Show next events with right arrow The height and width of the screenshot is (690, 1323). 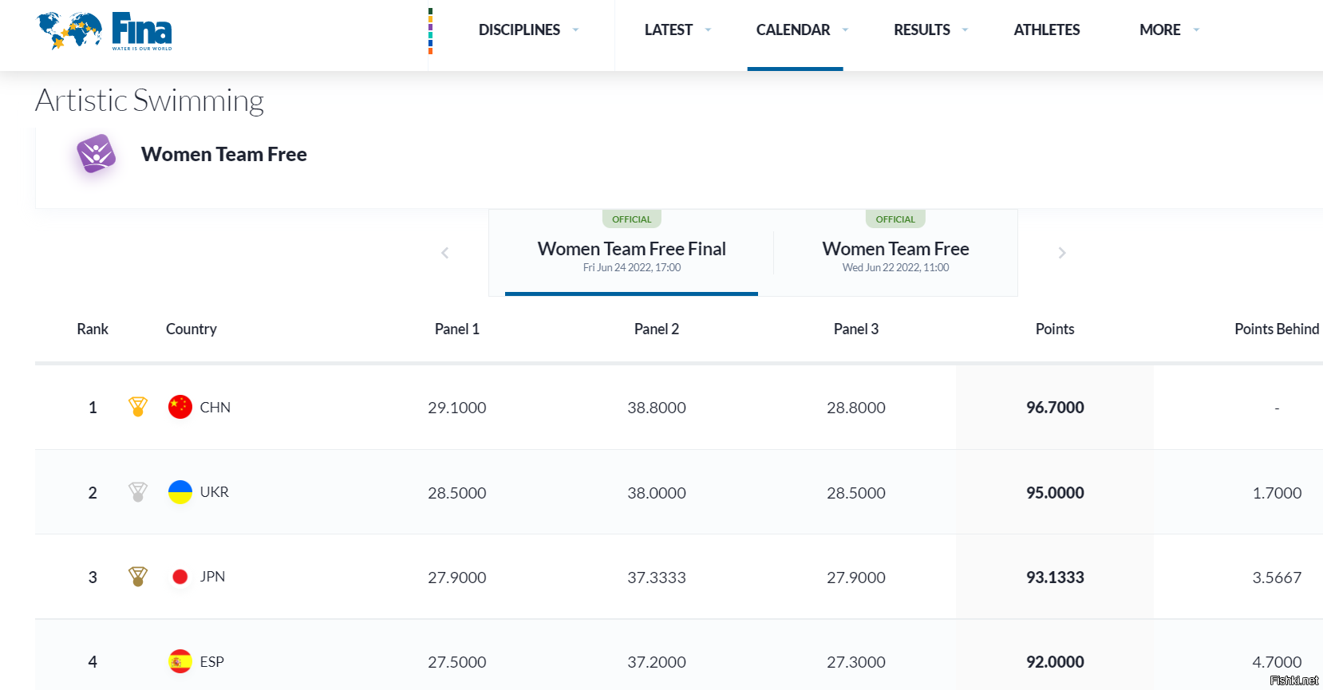click(x=1061, y=253)
